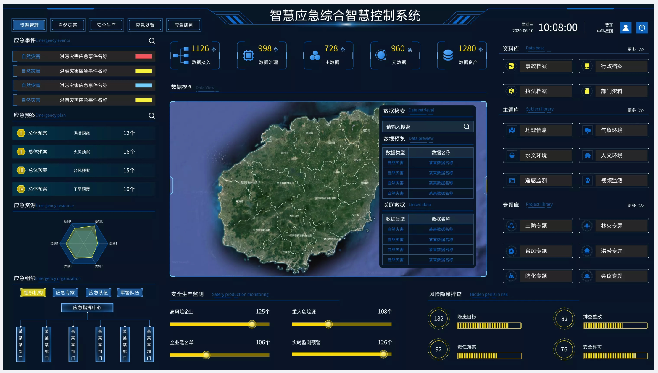Click the 应急指挥中心 node button
The height and width of the screenshot is (373, 658).
87,307
